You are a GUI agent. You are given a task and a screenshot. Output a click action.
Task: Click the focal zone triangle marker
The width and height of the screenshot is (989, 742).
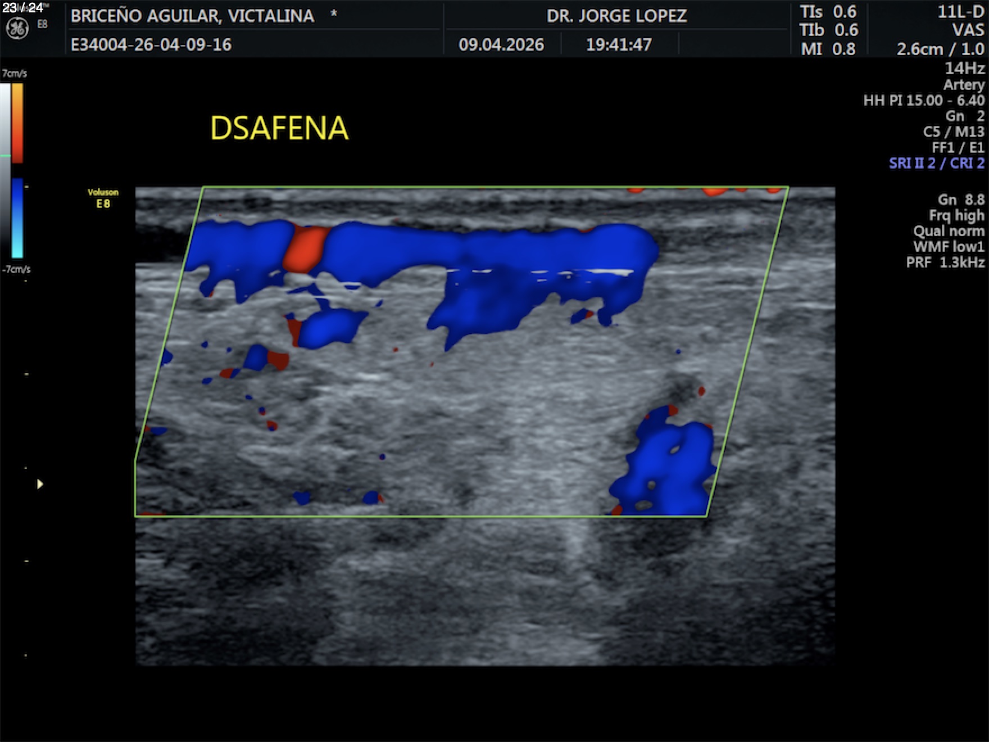pos(39,484)
